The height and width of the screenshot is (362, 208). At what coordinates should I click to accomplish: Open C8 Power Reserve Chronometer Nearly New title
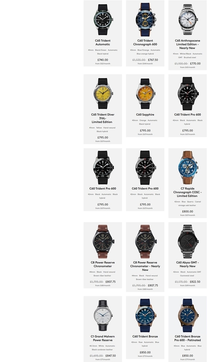click(145, 266)
